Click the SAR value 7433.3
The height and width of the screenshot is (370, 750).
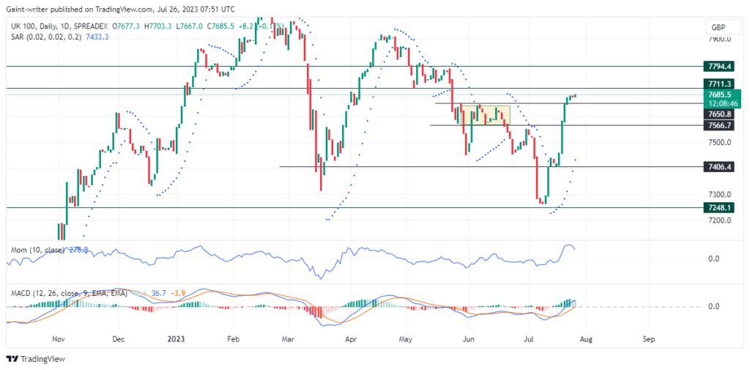tap(97, 37)
